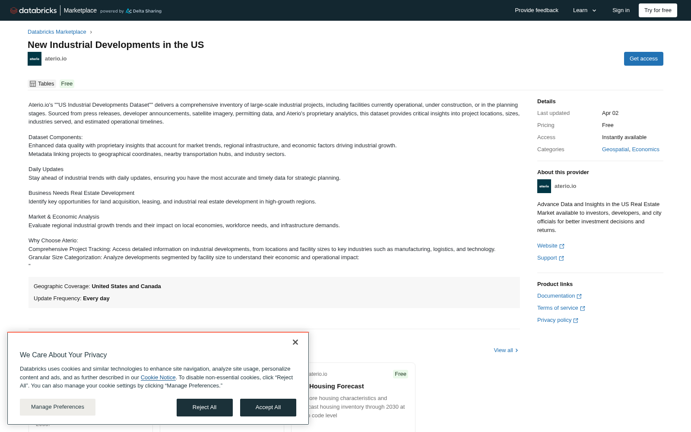
Task: Open the provider Website link
Action: pos(547,246)
